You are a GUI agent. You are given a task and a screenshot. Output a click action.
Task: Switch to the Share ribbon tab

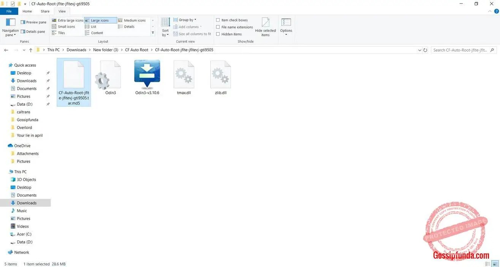click(x=45, y=11)
